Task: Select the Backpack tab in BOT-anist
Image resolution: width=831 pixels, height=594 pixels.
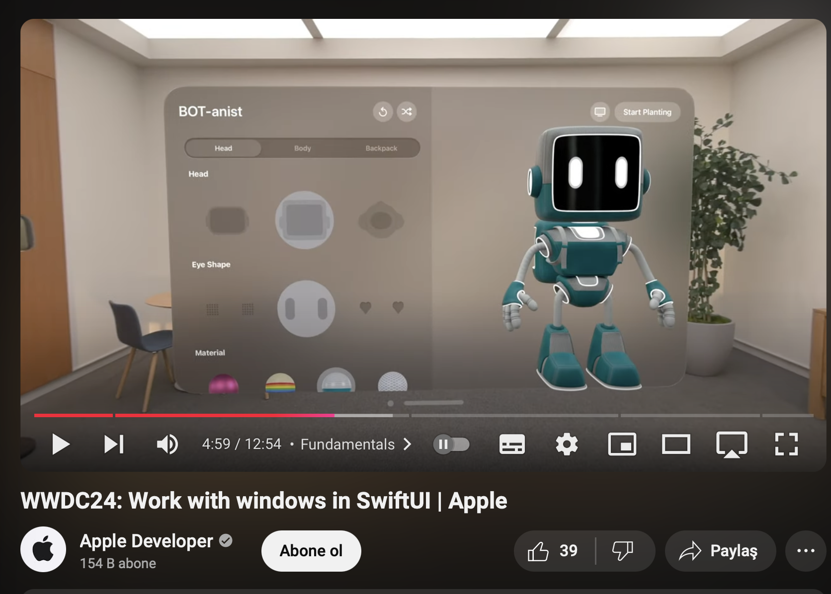Action: pyautogui.click(x=381, y=148)
